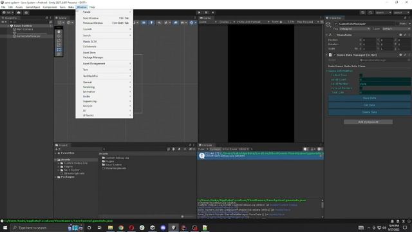Select the Rotate tool in Scene toolbar

coord(59,41)
